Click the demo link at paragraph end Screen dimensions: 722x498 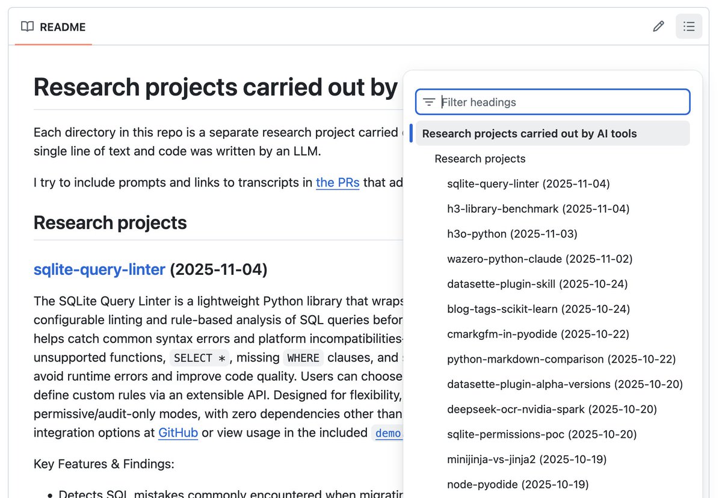pyautogui.click(x=387, y=433)
